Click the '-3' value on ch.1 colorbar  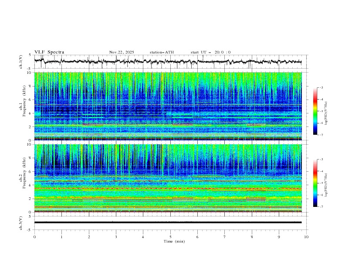321,87
